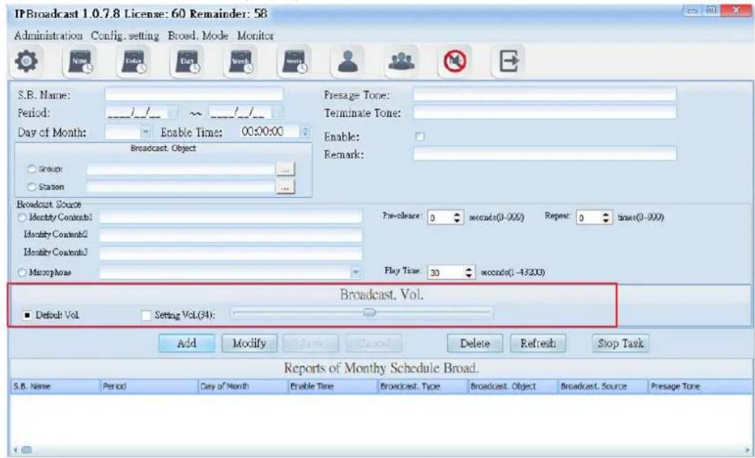The height and width of the screenshot is (458, 755).
Task: Click the horizontal scrollbar thumb in the reports table
Action: click(x=26, y=450)
